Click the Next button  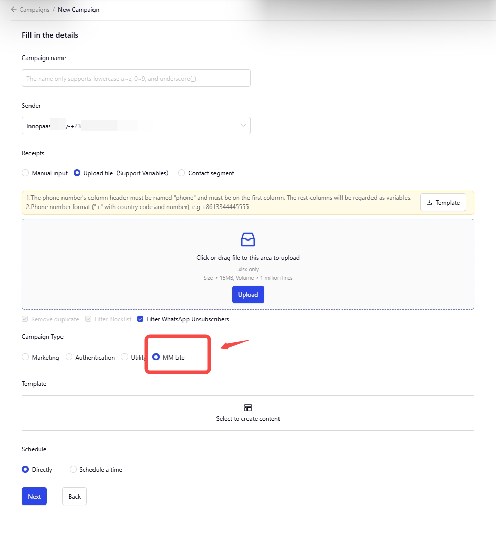pos(34,496)
